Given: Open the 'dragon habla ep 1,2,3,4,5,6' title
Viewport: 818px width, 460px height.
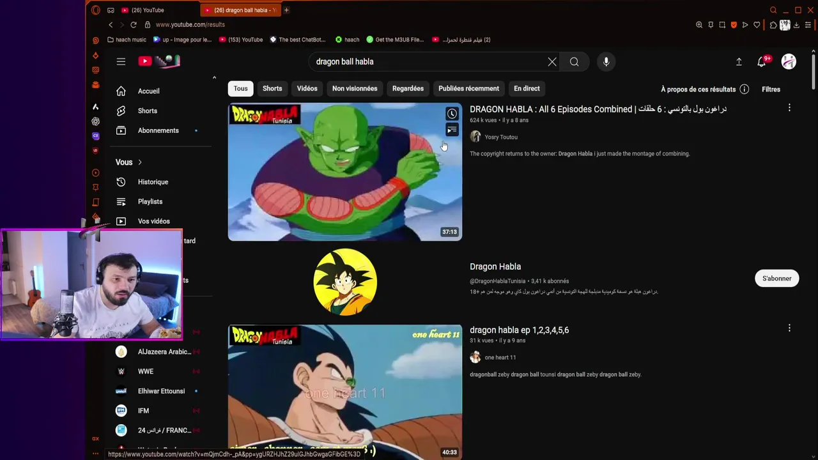Looking at the screenshot, I should pos(519,330).
